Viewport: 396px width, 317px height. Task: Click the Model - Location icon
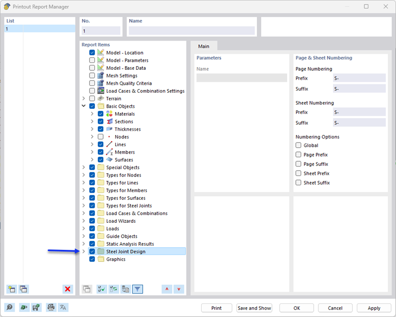click(101, 53)
